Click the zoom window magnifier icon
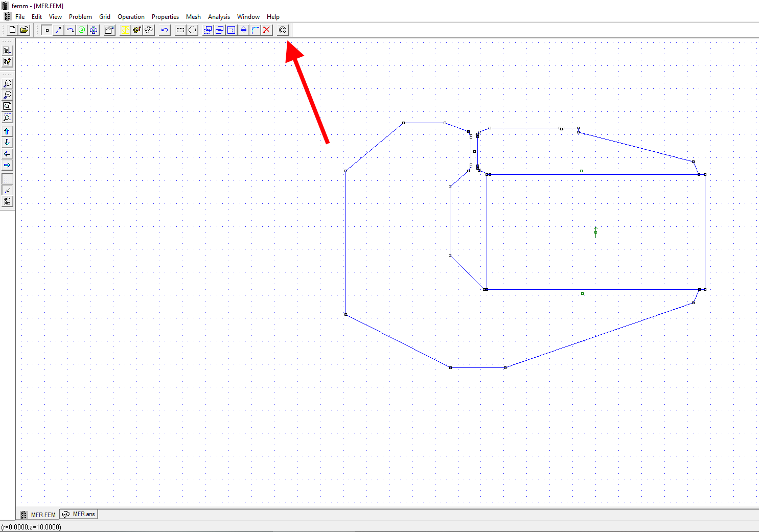759x532 pixels. click(7, 117)
